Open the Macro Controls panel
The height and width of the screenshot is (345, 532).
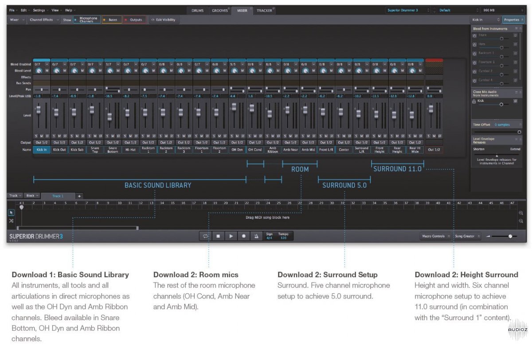coord(435,236)
